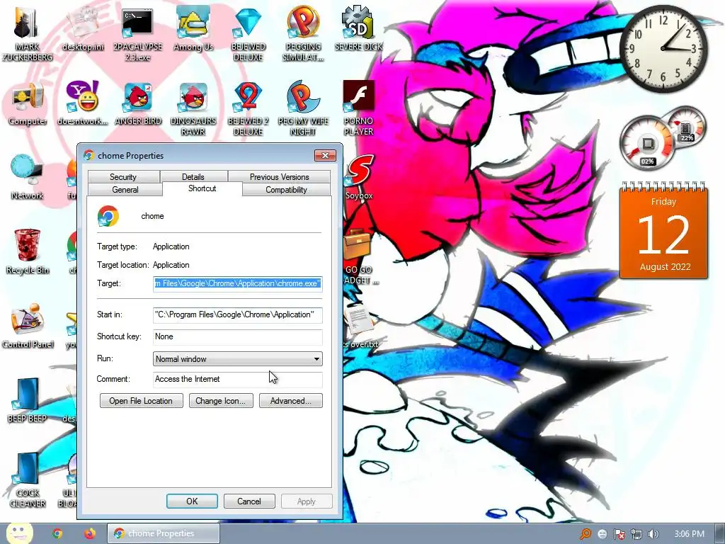The image size is (725, 544).
Task: Click the Change Icon button
Action: pos(221,401)
